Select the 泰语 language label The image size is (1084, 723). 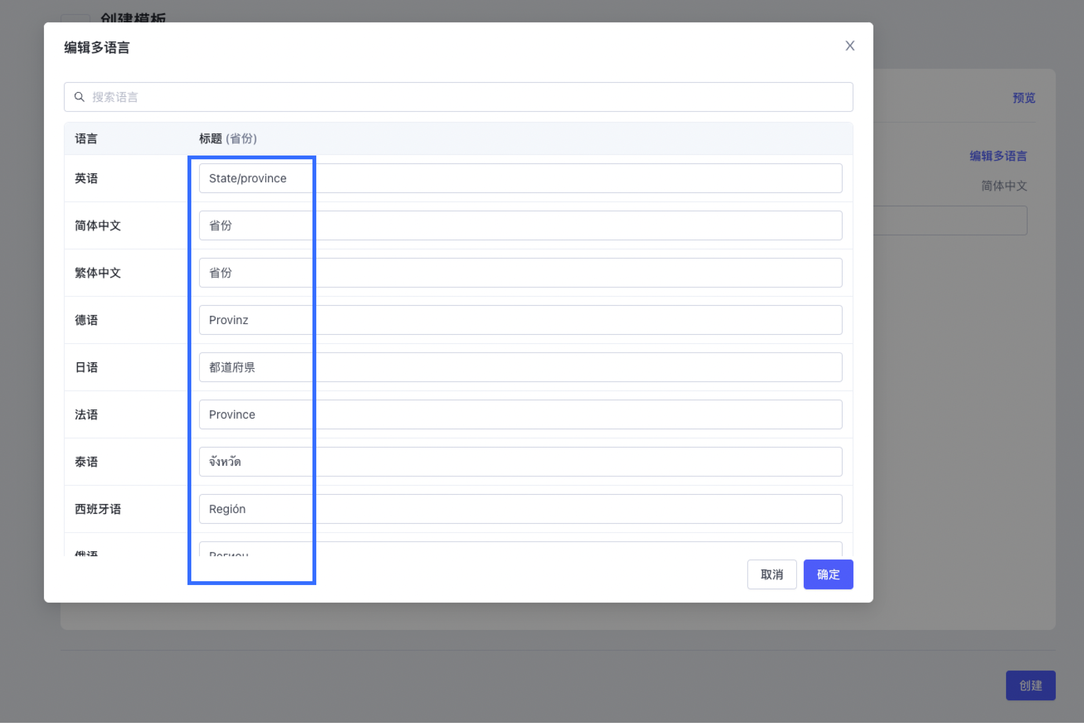(x=86, y=462)
